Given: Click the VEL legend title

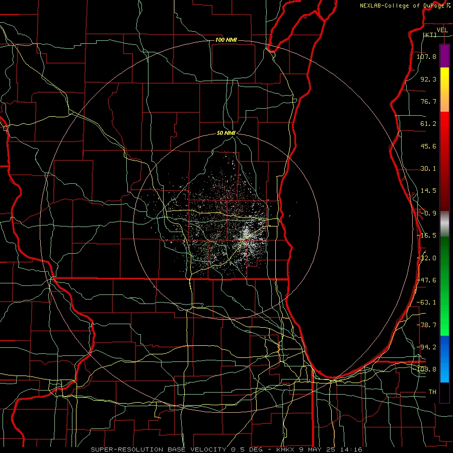Looking at the screenshot, I should point(442,30).
